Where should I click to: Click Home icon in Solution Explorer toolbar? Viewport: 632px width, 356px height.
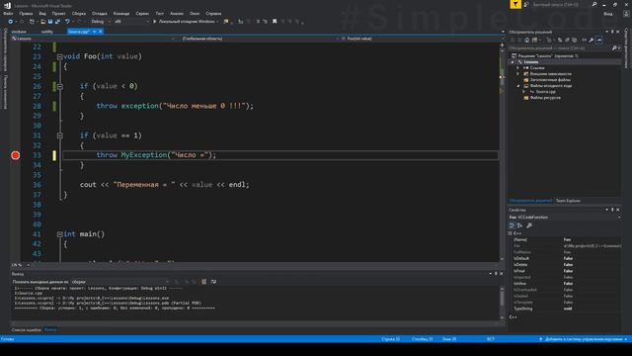pos(526,40)
